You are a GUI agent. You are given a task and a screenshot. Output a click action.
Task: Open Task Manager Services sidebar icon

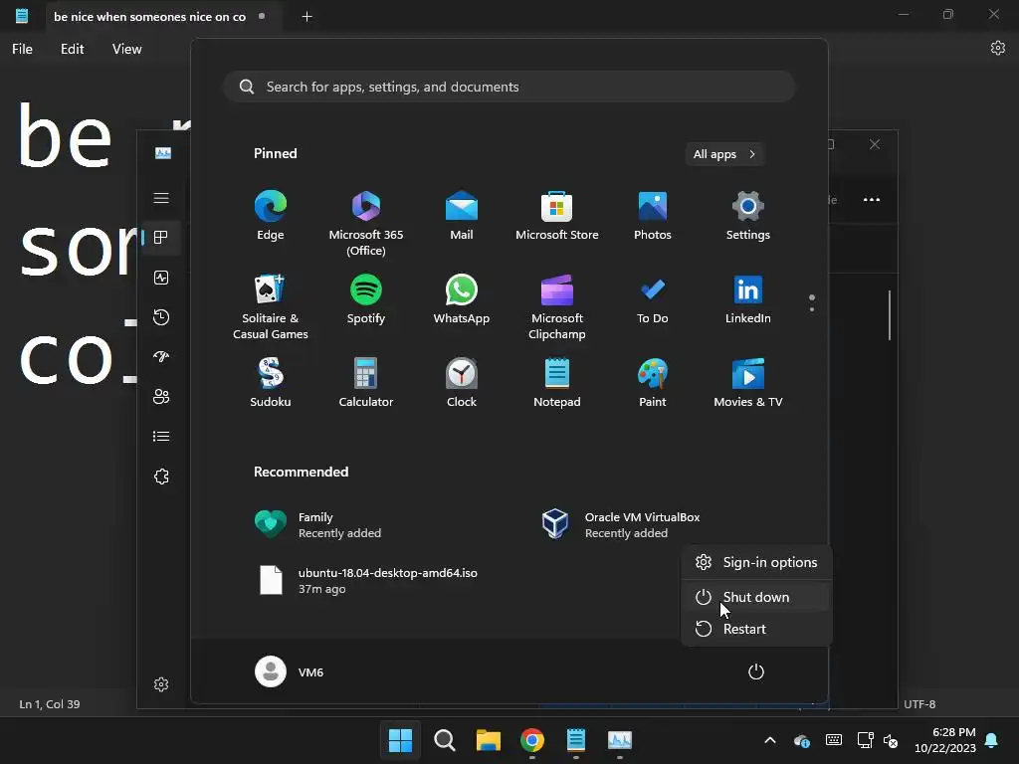[161, 477]
